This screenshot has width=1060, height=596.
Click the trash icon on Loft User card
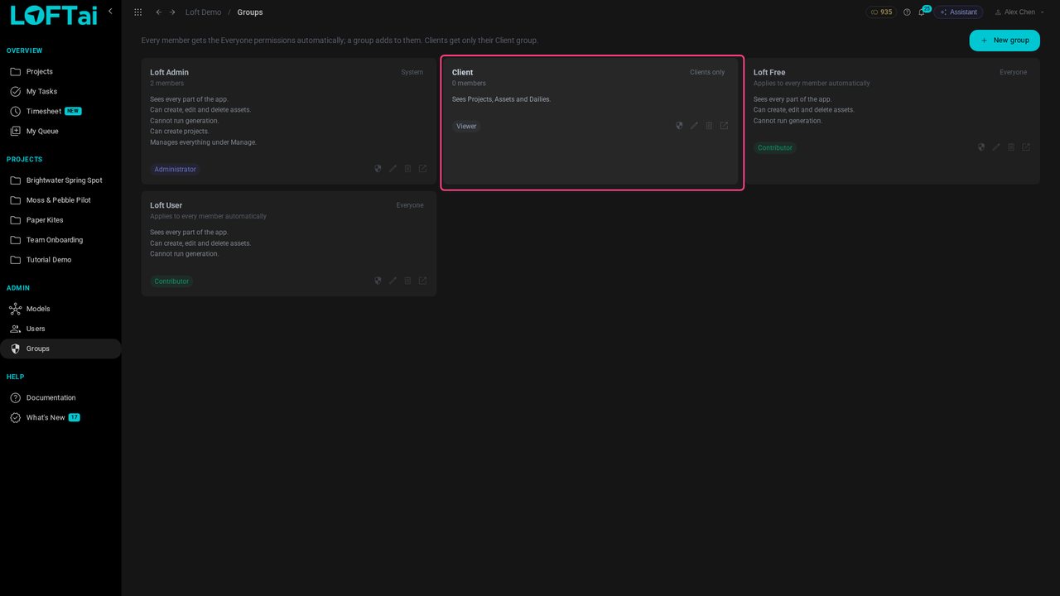tap(407, 281)
